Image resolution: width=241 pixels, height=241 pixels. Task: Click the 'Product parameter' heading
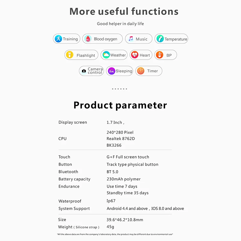tap(120, 105)
